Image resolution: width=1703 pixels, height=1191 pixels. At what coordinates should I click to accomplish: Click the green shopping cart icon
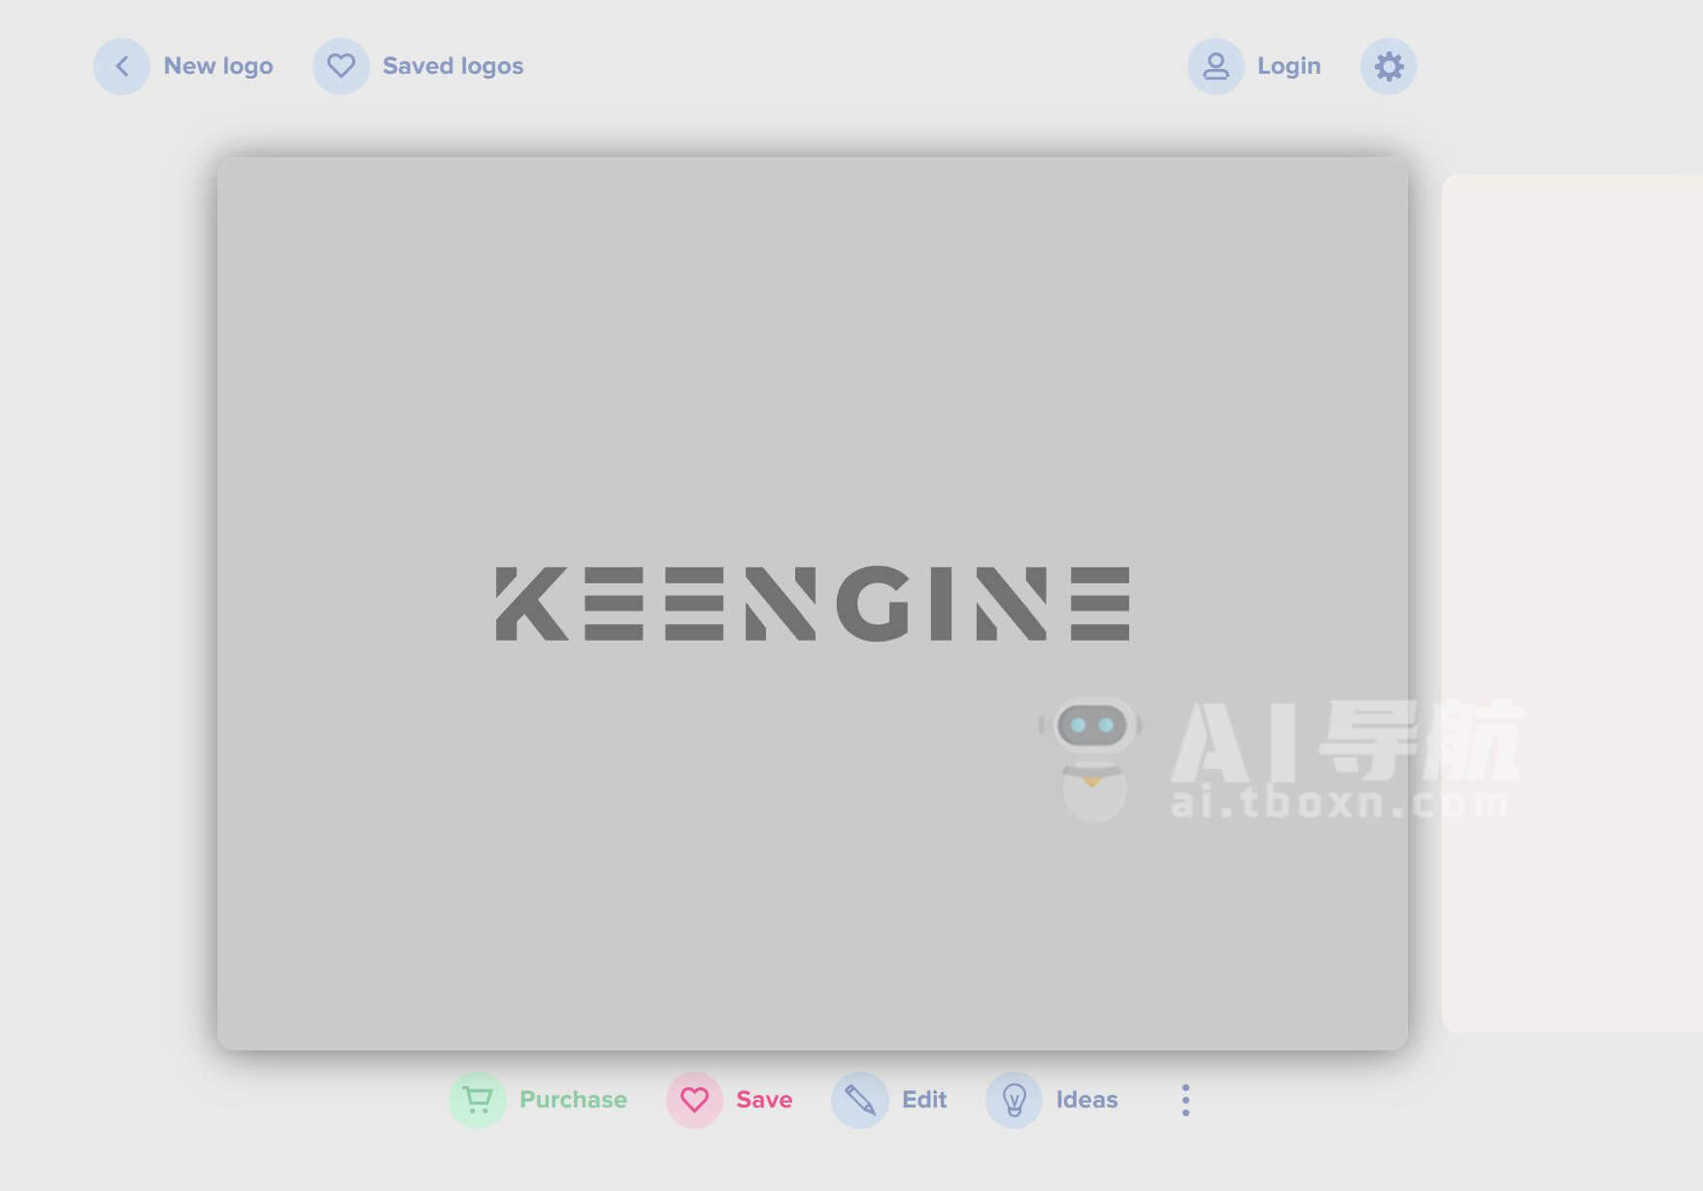(x=477, y=1100)
